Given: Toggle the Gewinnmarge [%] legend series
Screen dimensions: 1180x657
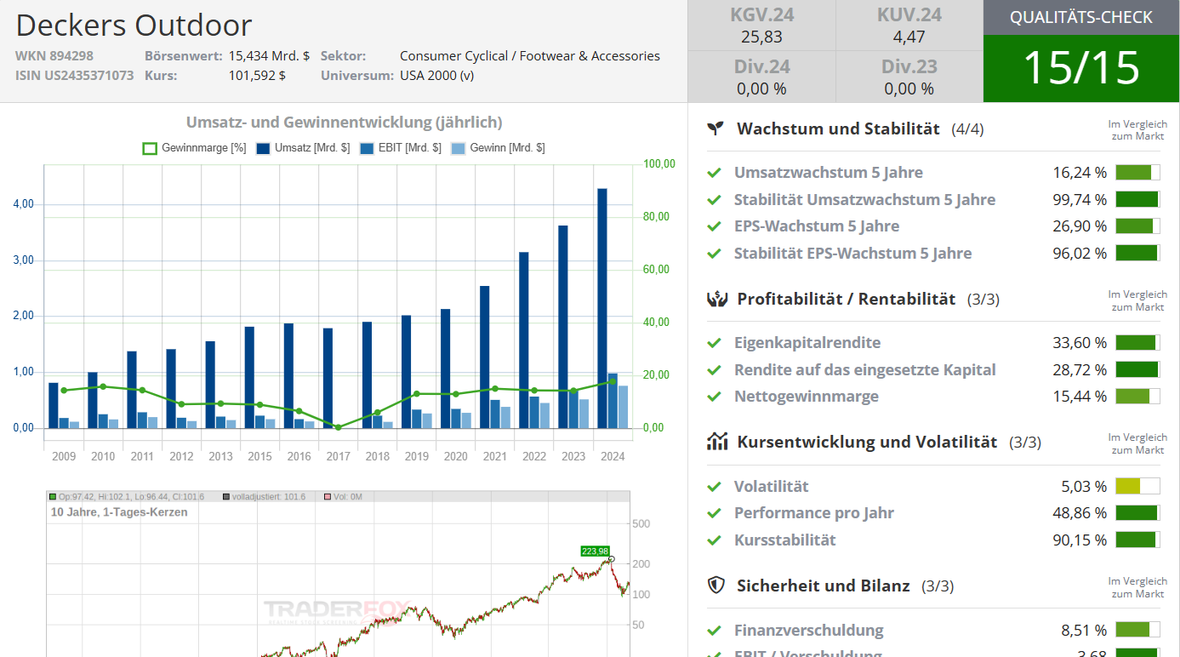Looking at the screenshot, I should click(194, 148).
